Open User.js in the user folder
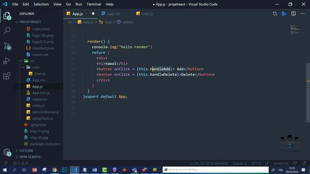310x174 pixels. (40, 73)
